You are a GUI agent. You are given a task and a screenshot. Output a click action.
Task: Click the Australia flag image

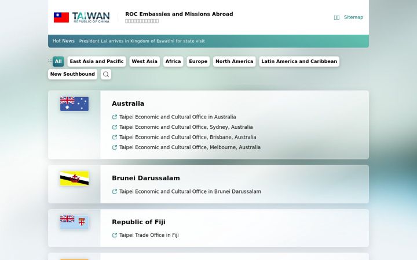tap(75, 104)
